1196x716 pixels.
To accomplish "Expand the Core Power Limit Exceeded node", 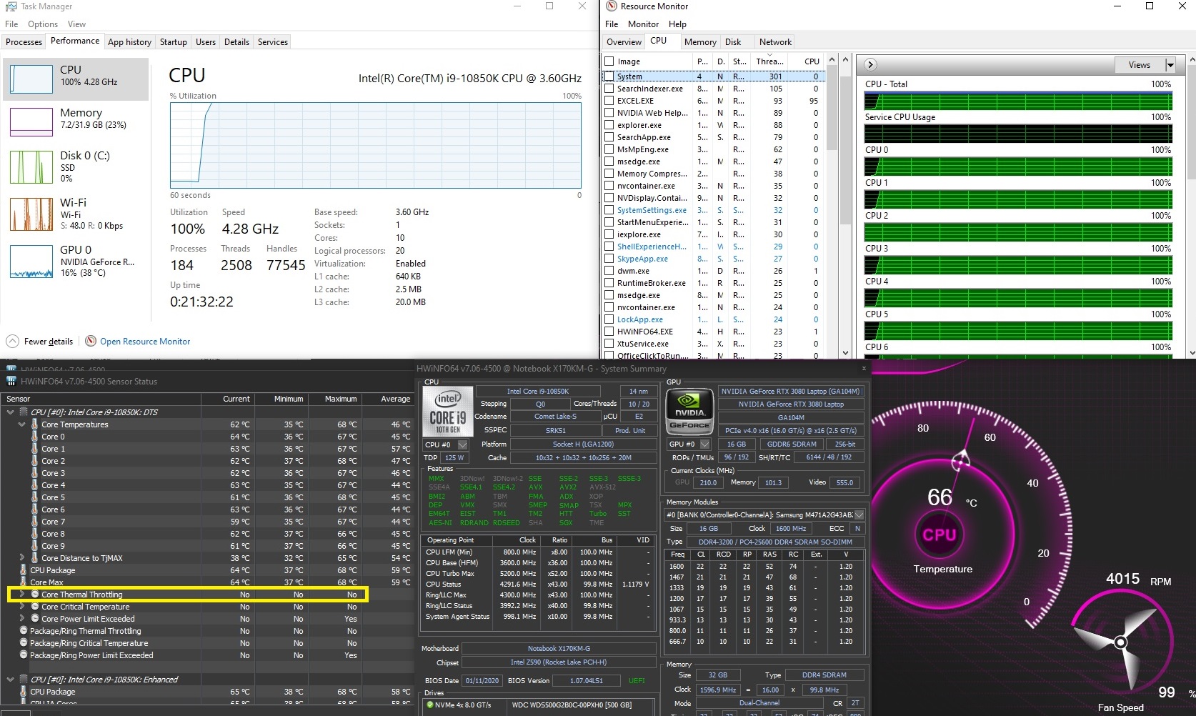I will click(21, 619).
